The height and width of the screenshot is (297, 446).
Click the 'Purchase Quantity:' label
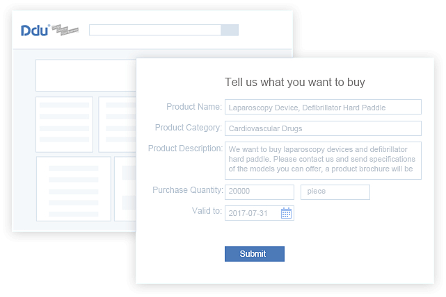point(187,190)
